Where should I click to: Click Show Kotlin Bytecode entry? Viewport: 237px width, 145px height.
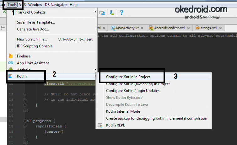154,98
